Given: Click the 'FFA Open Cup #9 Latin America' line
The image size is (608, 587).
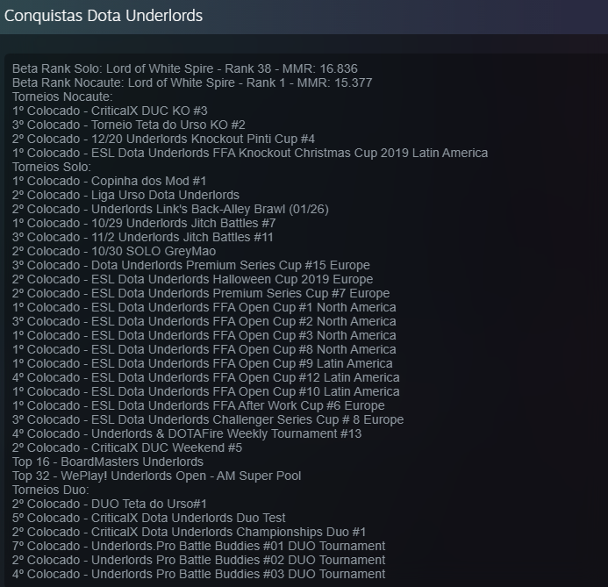Looking at the screenshot, I should click(203, 363).
